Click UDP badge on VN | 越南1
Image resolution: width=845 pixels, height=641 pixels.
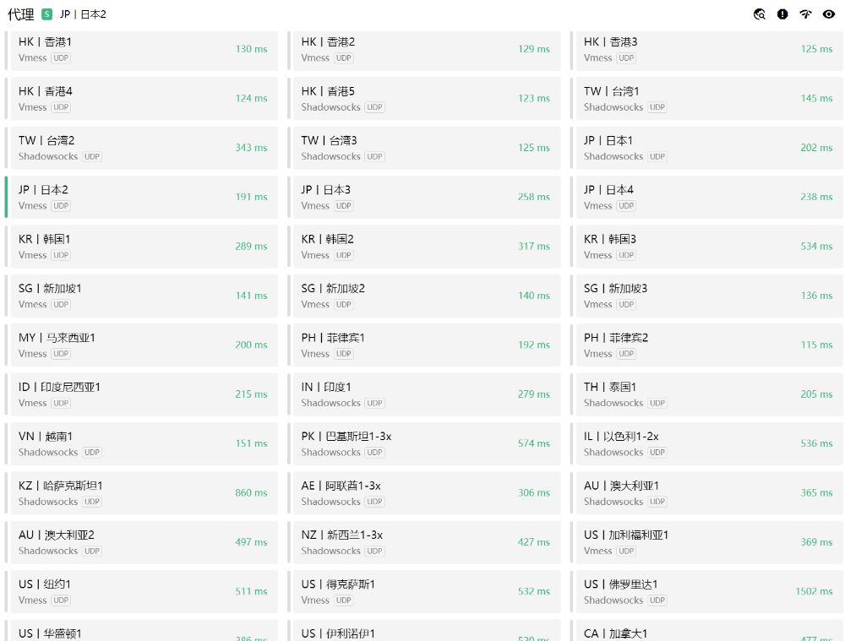click(x=92, y=453)
